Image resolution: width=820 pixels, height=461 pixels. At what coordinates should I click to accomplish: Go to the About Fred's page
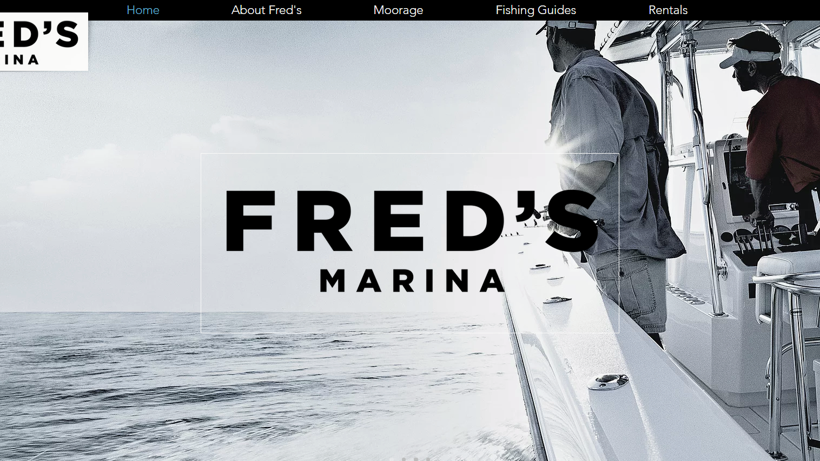coord(266,10)
